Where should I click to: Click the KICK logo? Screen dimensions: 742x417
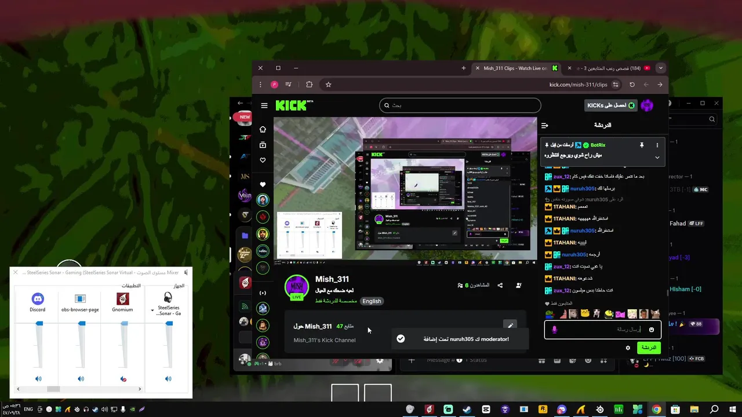point(293,105)
